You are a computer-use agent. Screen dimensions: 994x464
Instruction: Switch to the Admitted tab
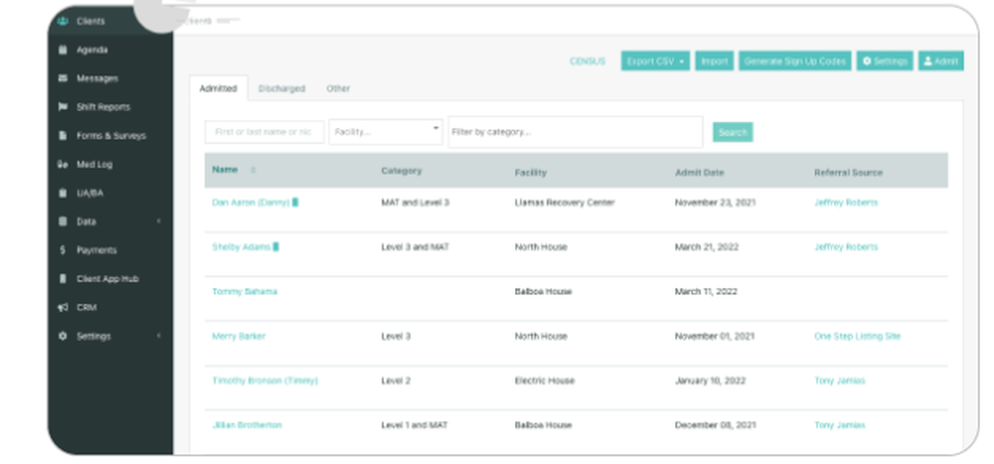[x=218, y=88]
